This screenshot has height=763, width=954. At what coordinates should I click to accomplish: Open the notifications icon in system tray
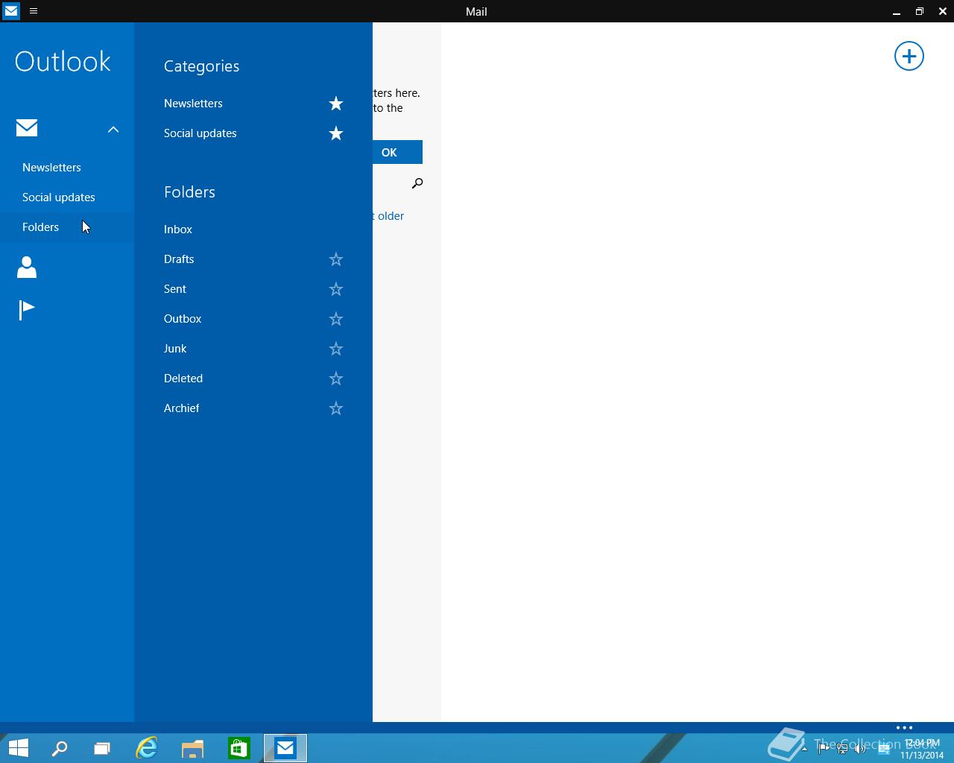pyautogui.click(x=884, y=749)
